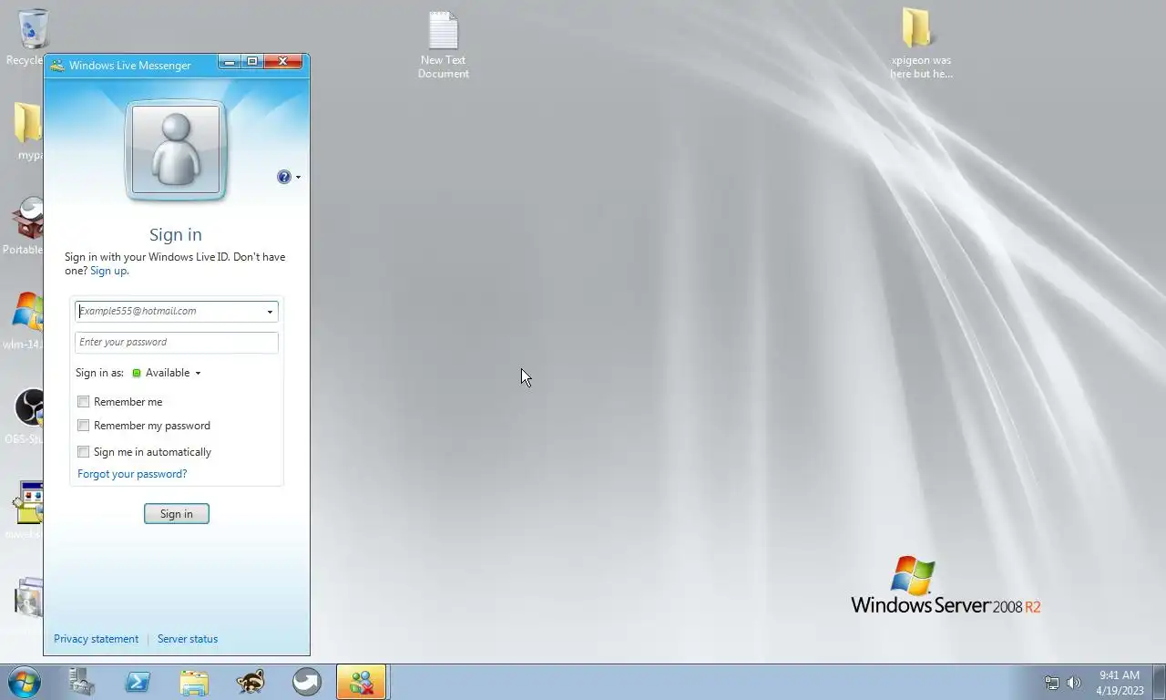Image resolution: width=1166 pixels, height=700 pixels.
Task: Open the Available status dropdown
Action: [168, 373]
